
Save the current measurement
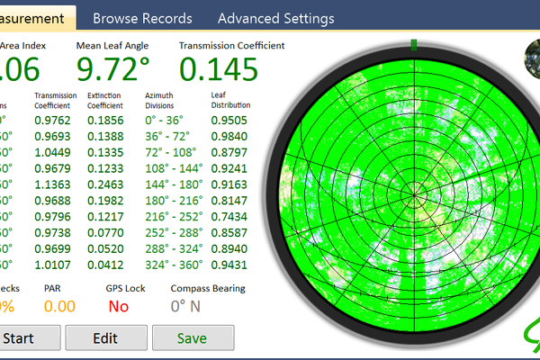[x=193, y=338]
